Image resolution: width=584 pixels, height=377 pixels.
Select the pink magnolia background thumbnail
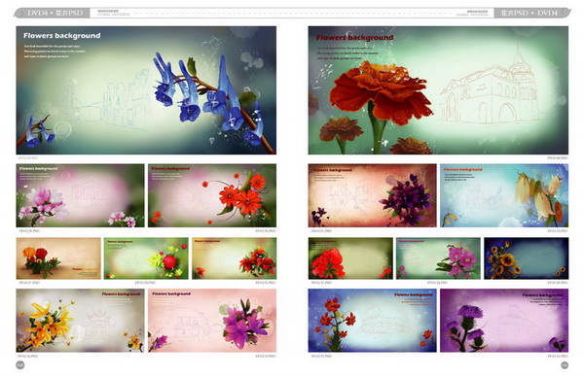pos(80,195)
